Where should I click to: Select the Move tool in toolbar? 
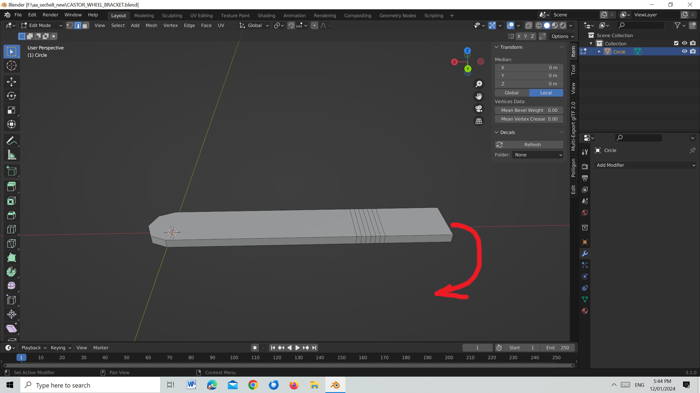(x=11, y=82)
